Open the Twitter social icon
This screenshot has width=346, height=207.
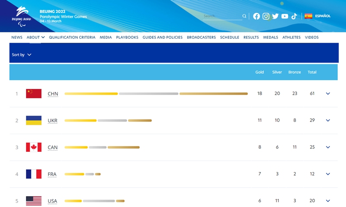coord(275,16)
